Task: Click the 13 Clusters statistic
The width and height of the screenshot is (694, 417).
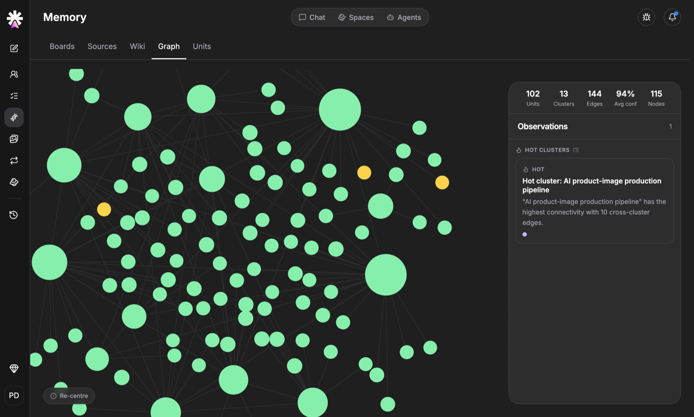Action: click(564, 98)
